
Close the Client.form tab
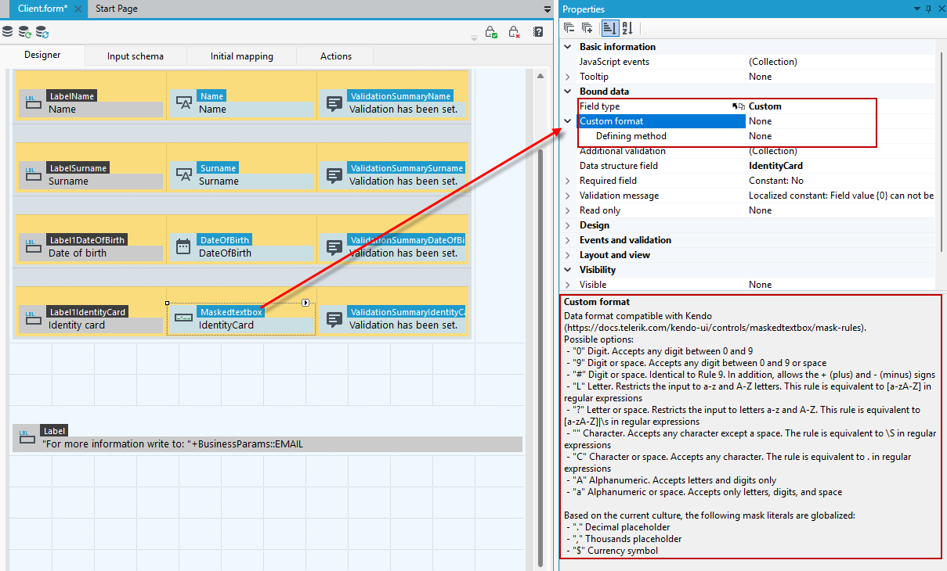click(x=78, y=9)
